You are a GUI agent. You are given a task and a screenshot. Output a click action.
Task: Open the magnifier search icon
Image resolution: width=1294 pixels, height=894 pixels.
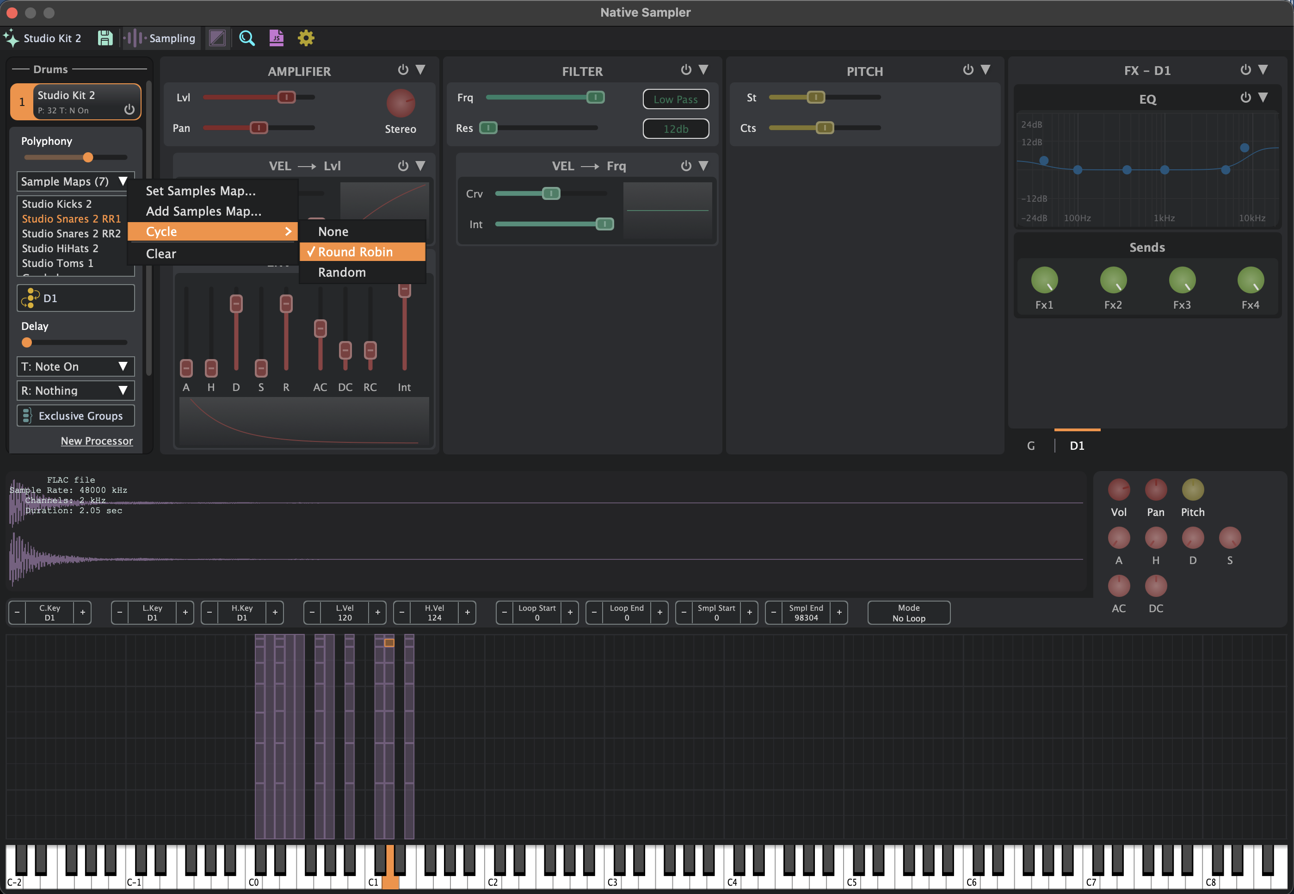click(x=247, y=38)
